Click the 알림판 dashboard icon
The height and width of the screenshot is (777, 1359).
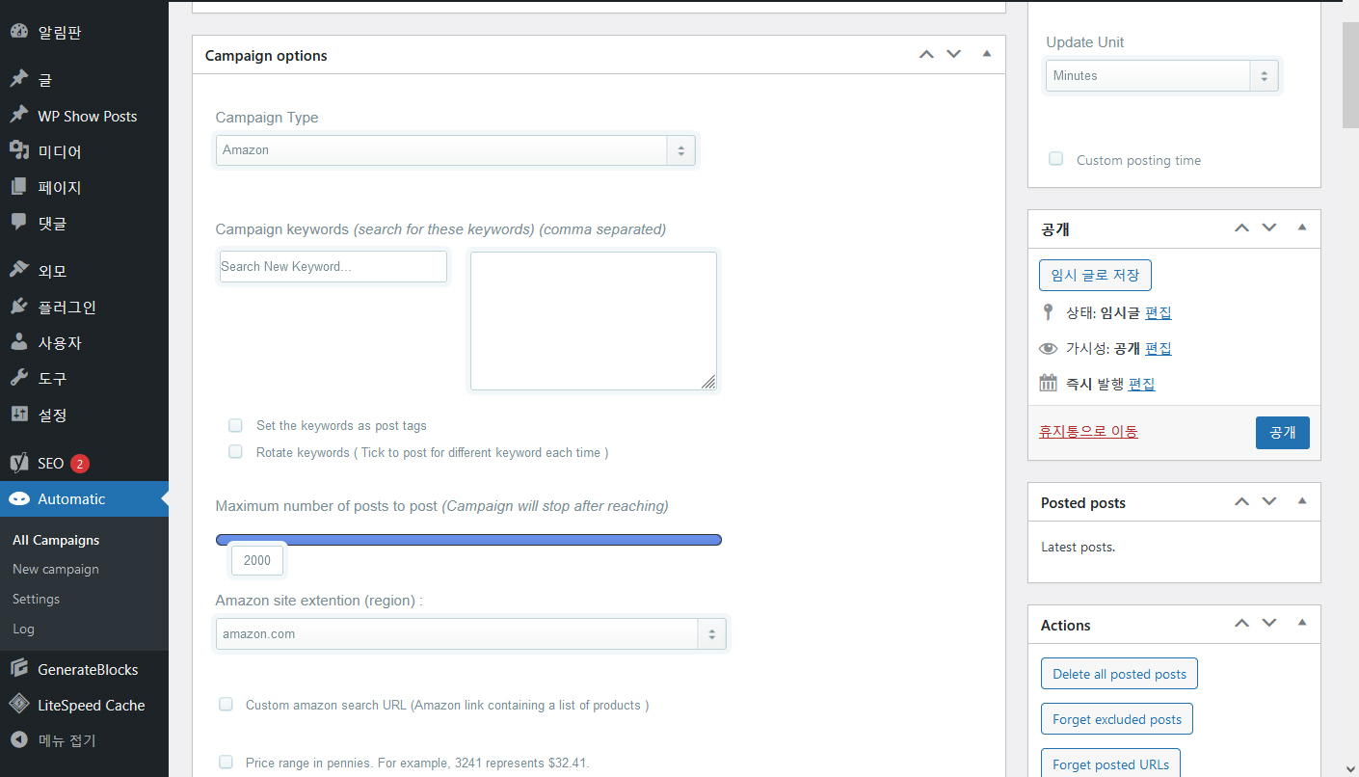click(x=18, y=32)
